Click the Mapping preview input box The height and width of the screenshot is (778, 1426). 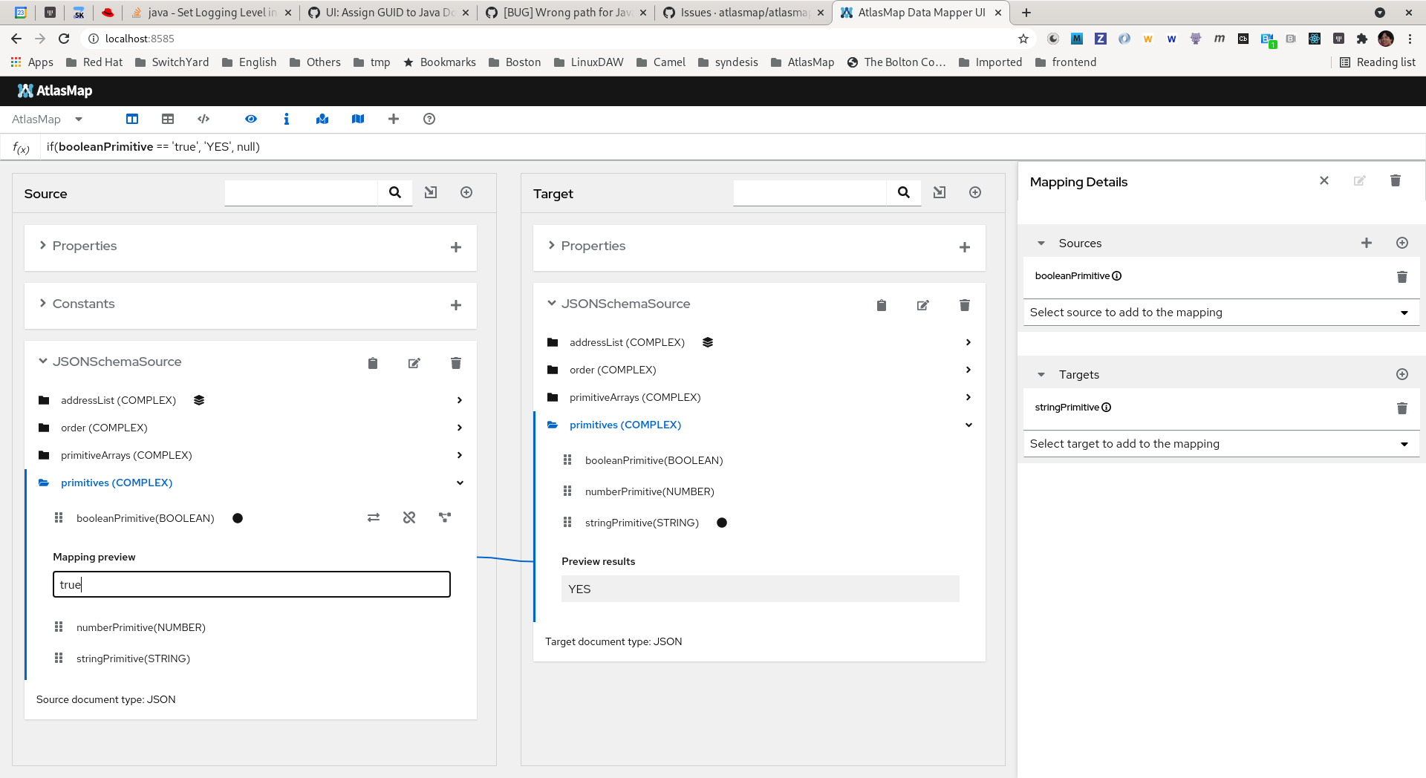252,584
